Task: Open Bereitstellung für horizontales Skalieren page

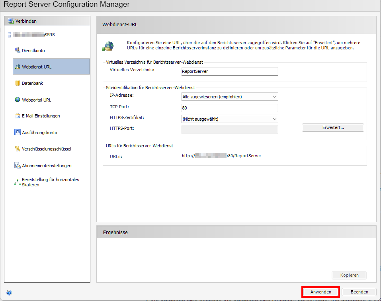Action: (50, 182)
